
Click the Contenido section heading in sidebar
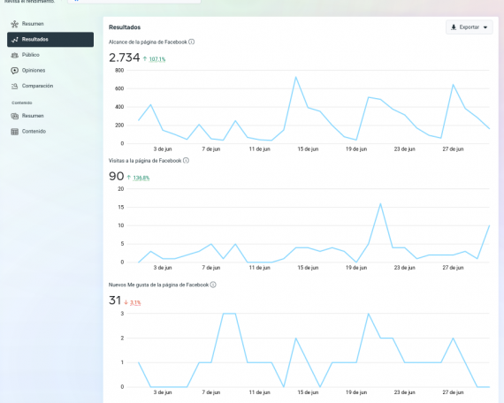click(x=22, y=103)
